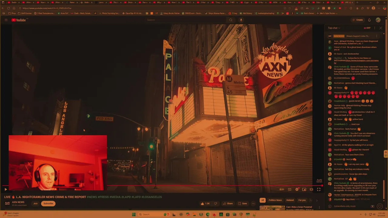This screenshot has height=218, width=388.
Task: Open options for Solar Powered Scooter video
Action: pos(319,208)
